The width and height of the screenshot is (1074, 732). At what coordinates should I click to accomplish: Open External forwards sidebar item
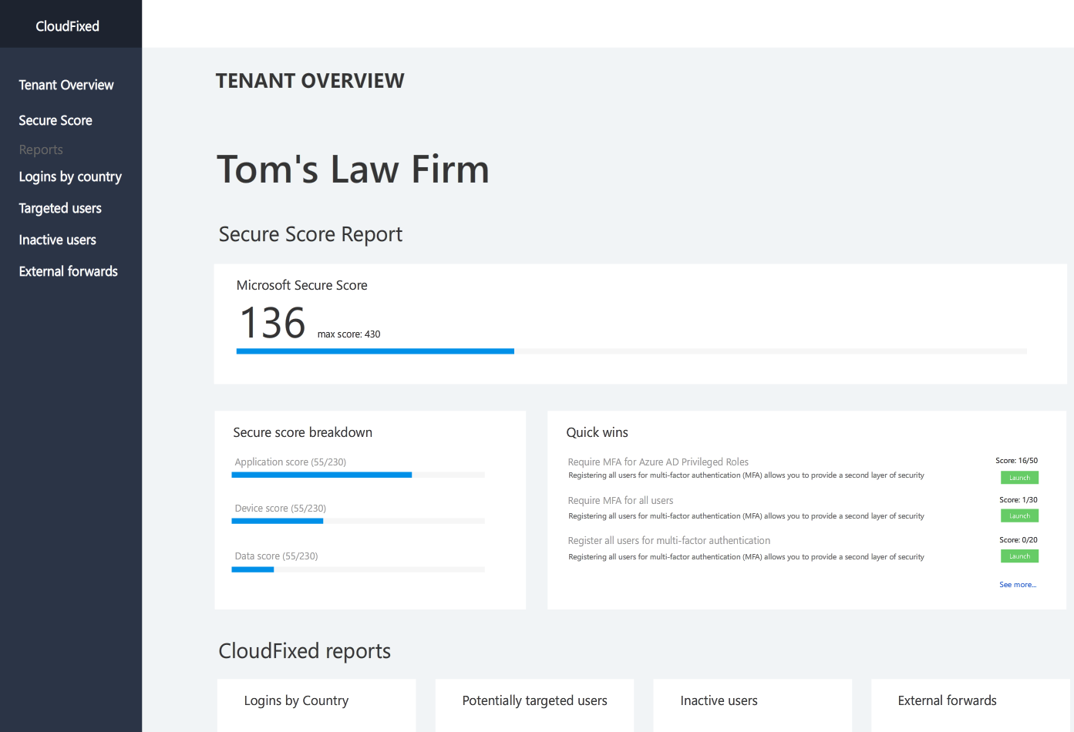coord(69,271)
